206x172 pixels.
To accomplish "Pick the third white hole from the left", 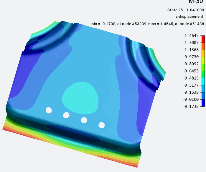I will click(x=84, y=120).
